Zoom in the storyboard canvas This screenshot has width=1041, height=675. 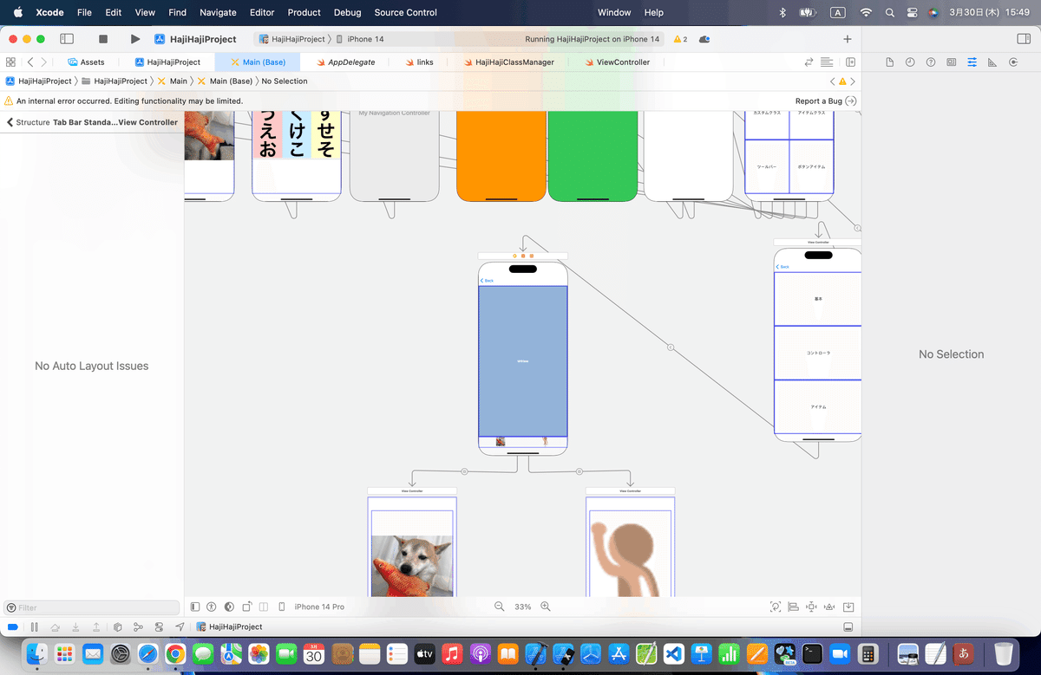coord(546,607)
